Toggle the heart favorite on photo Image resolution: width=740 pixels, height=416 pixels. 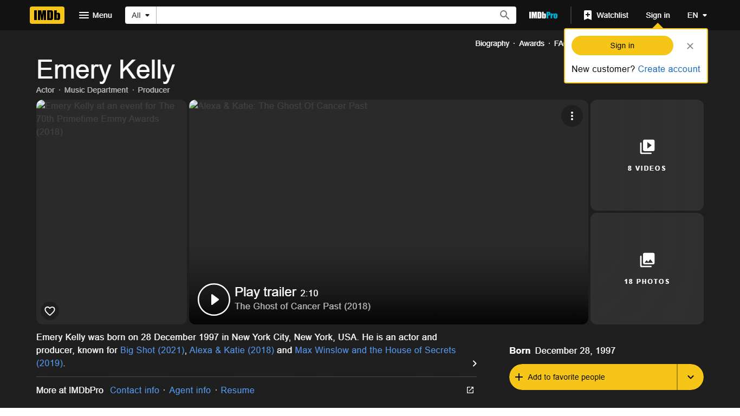50,311
